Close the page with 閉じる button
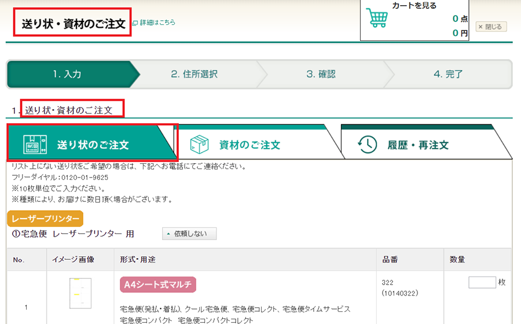This screenshot has width=521, height=324. coord(491,27)
